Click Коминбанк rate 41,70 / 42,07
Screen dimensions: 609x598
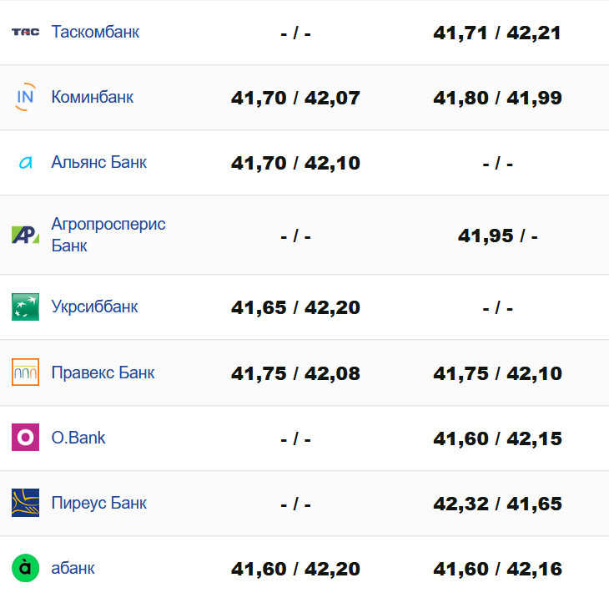tap(295, 98)
